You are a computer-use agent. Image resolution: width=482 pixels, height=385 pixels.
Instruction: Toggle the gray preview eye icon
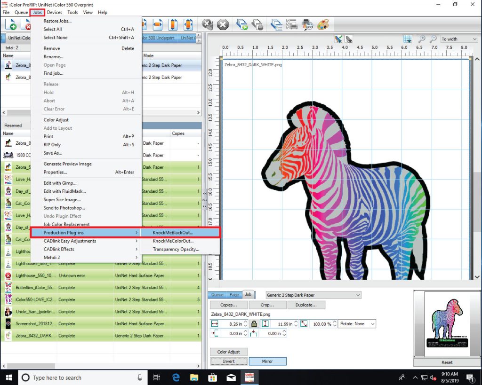tap(349, 39)
